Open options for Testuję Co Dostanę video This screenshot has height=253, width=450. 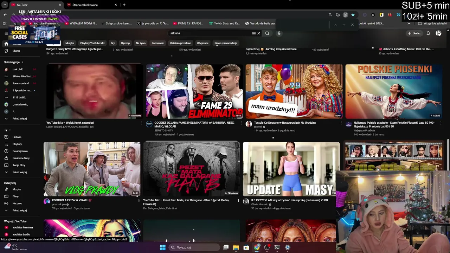tap(341, 123)
